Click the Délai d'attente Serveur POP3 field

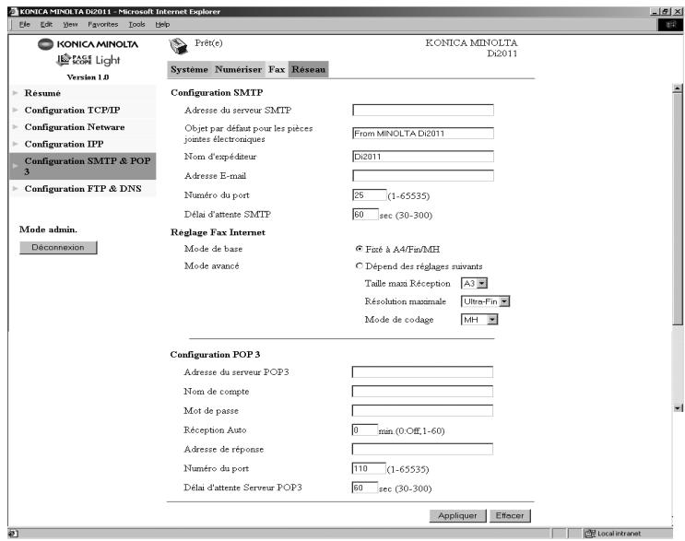[365, 488]
